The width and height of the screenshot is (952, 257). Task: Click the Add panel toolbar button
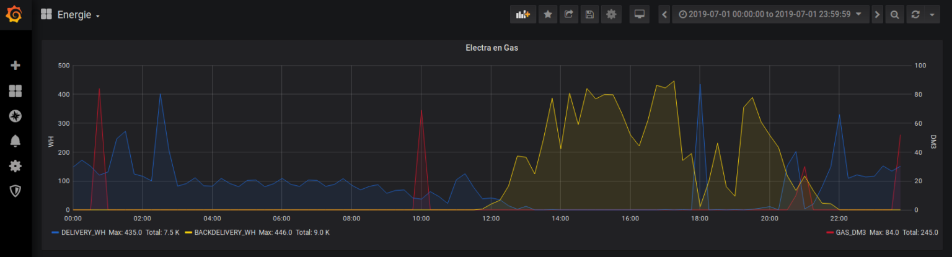click(523, 14)
